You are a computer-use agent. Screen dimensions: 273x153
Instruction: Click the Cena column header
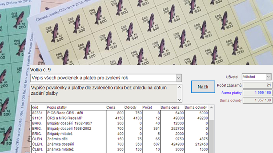111,107
